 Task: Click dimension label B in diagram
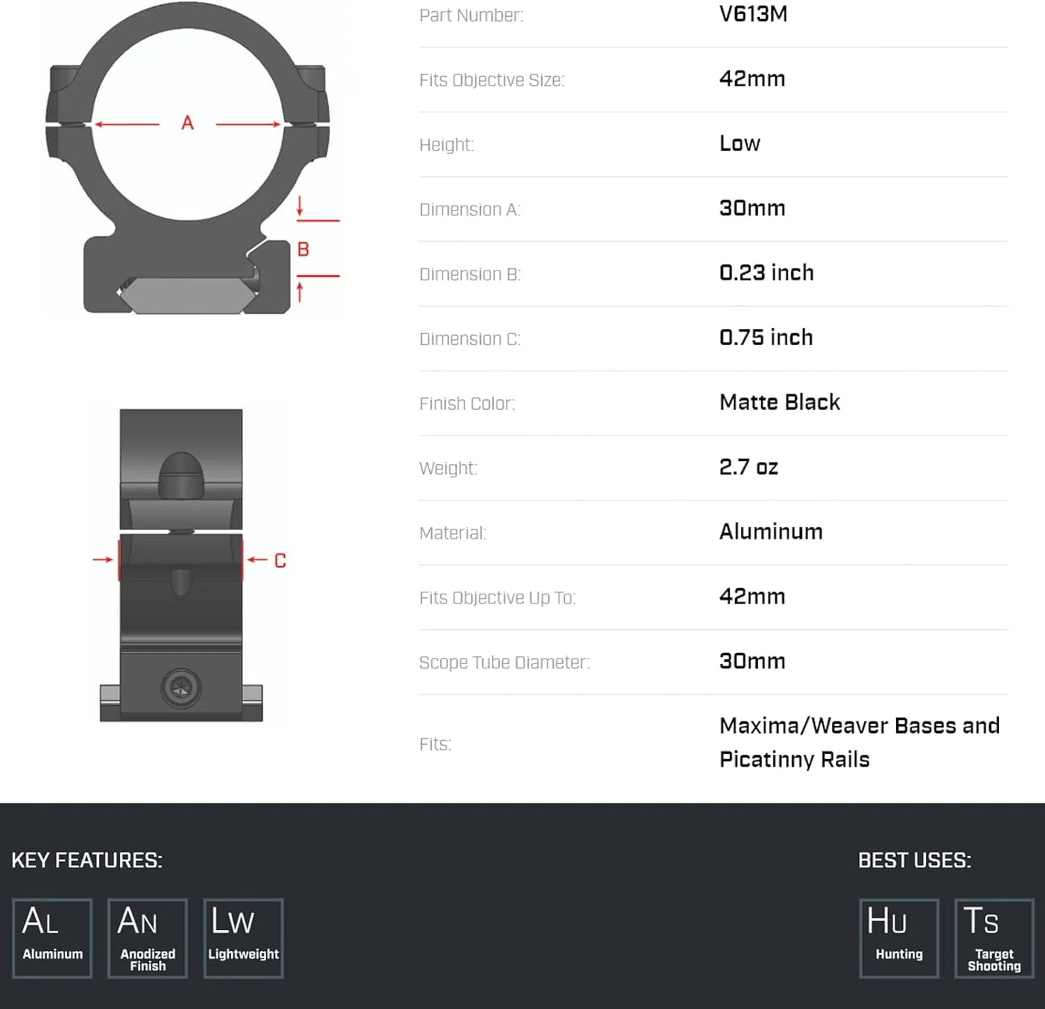tap(303, 249)
